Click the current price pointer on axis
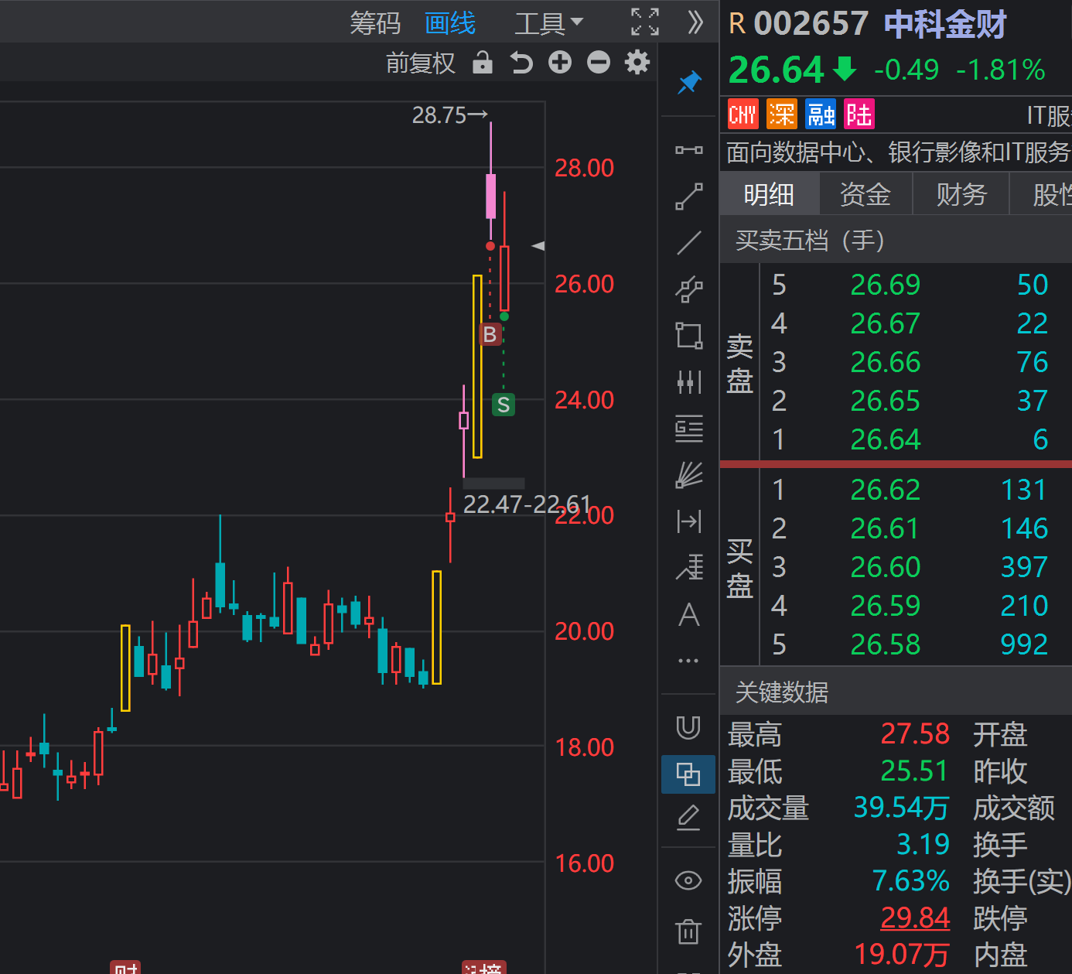1072x974 pixels. click(538, 246)
